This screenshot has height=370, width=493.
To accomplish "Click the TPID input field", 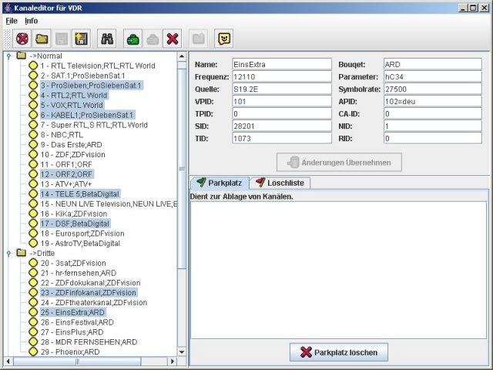I will click(x=282, y=113).
